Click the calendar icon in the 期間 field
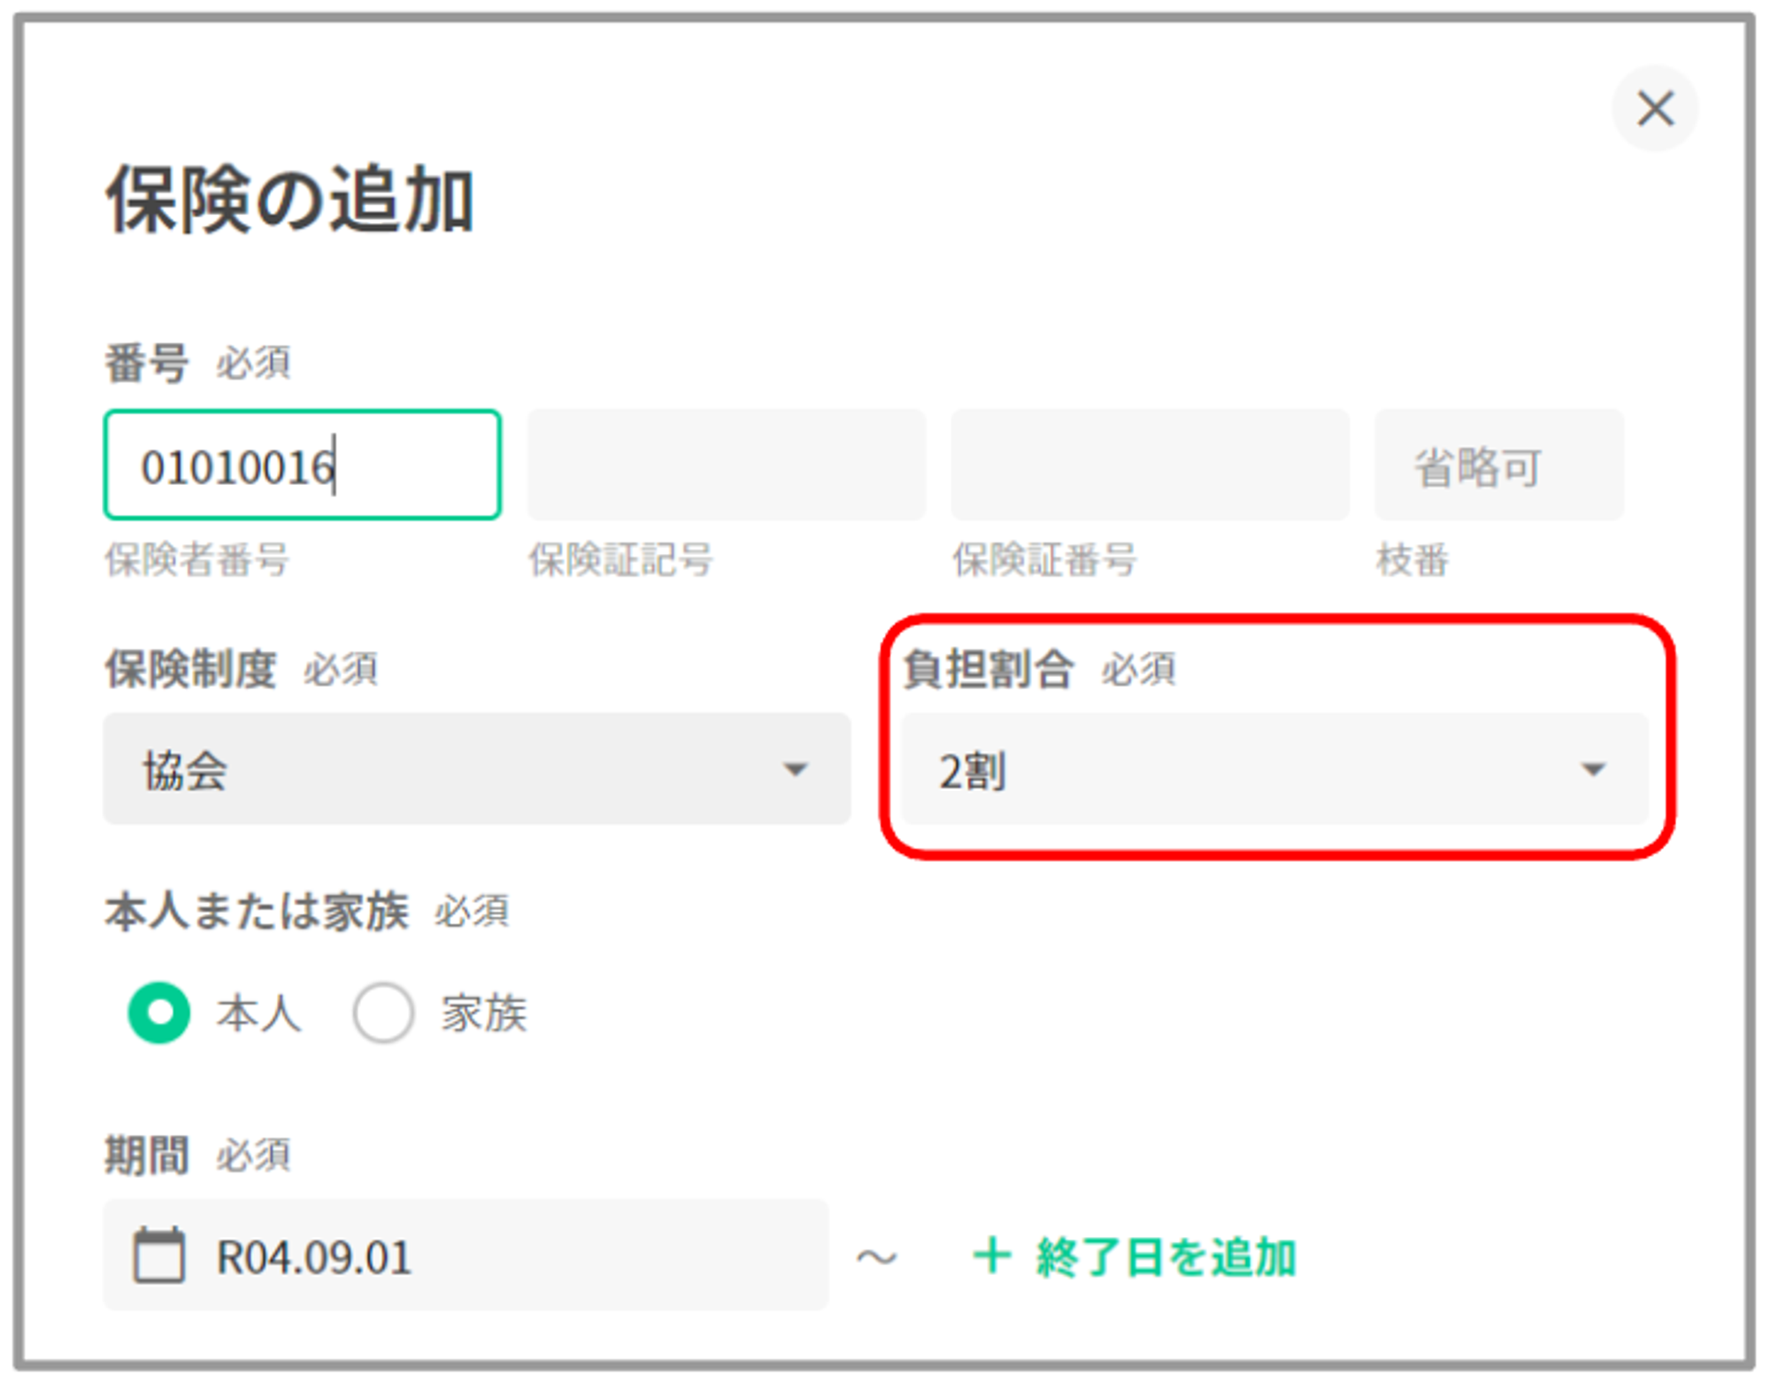 click(159, 1255)
